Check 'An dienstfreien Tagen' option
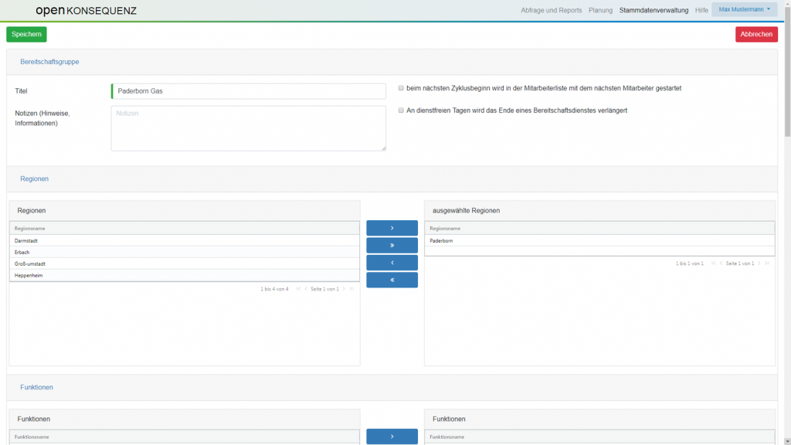The width and height of the screenshot is (791, 445). click(401, 110)
